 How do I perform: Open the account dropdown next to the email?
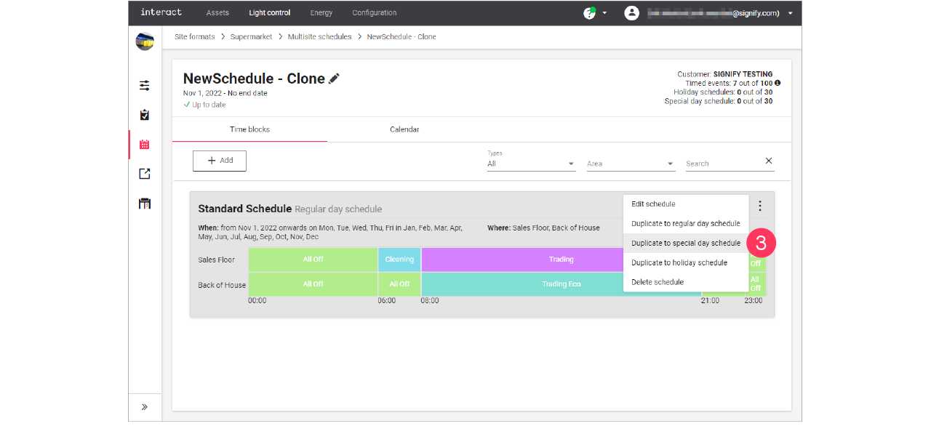790,12
